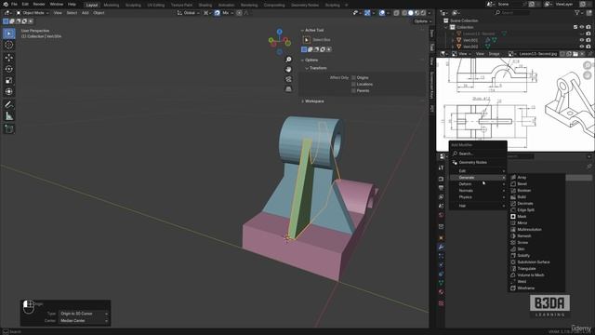
Task: Toggle camera view icon in viewport
Action: click(288, 79)
